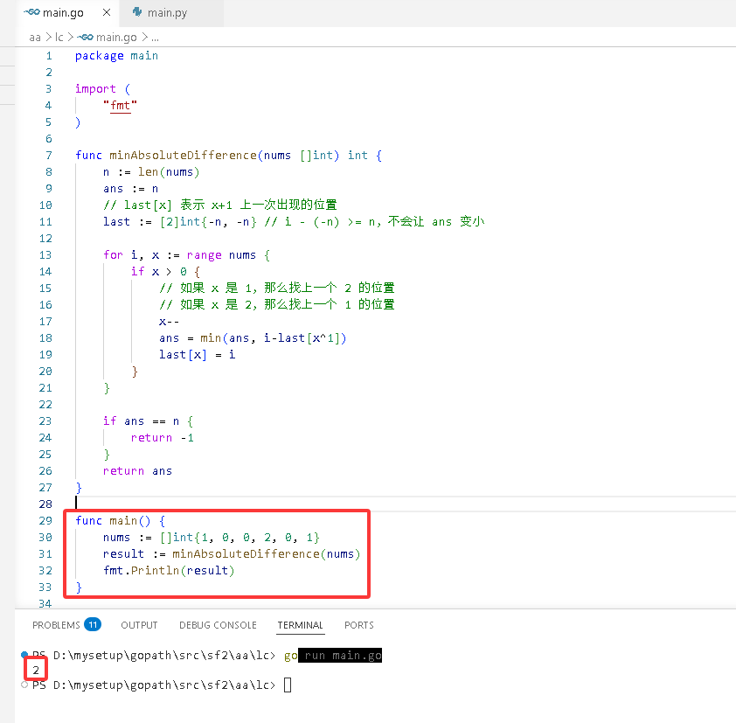
Task: Open the PORTS panel tab
Action: click(x=359, y=625)
